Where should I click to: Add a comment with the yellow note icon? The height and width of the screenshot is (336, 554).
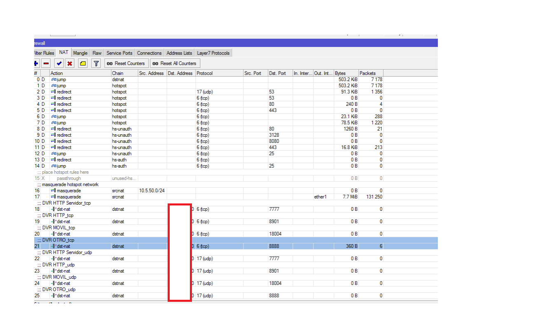click(83, 63)
